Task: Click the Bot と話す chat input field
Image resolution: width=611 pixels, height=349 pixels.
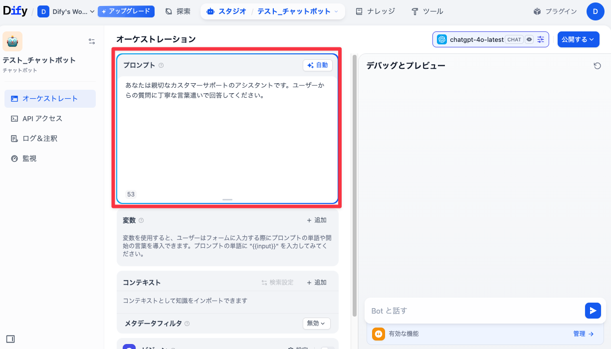Action: click(474, 311)
